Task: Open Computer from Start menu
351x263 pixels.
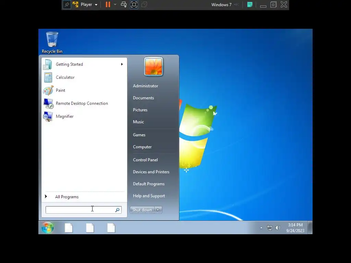Action: 142,147
